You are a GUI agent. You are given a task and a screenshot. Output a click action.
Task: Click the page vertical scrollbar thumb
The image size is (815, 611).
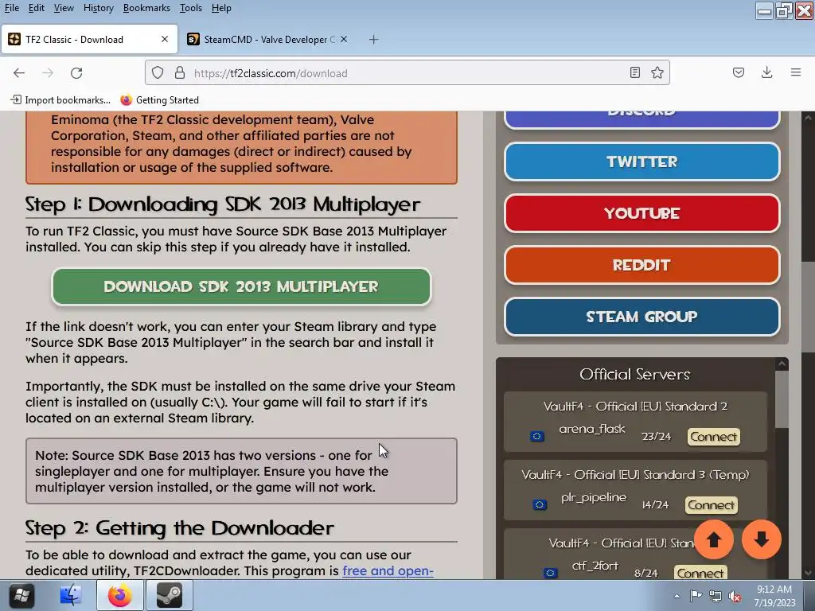(809, 308)
